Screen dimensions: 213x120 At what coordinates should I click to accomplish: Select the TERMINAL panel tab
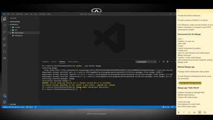(x=62, y=62)
